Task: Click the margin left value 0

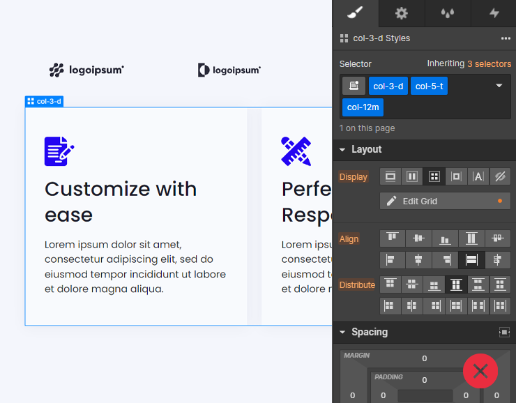Action: (x=352, y=395)
